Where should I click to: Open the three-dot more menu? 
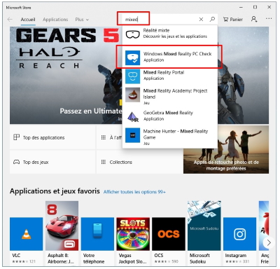tap(269, 18)
